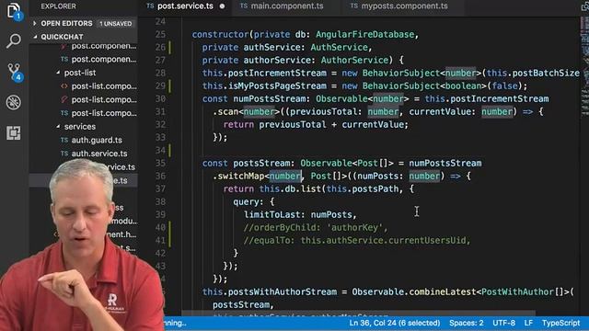This screenshot has height=331, width=589.
Task: Click numPostsStream declaration on line 30
Action: pos(270,98)
